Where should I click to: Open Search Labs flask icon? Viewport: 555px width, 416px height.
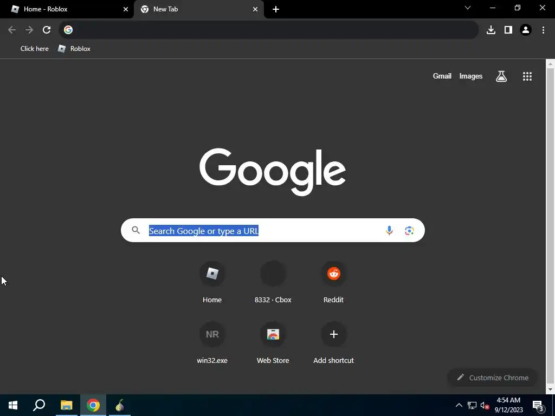coord(501,76)
